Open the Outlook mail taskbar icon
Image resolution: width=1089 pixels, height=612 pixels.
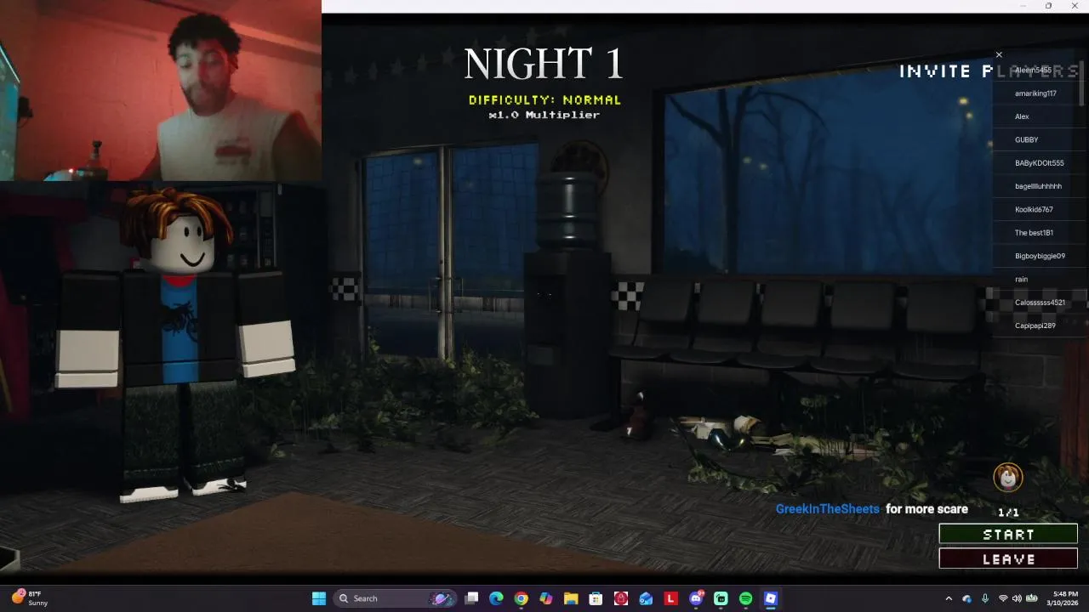(x=646, y=598)
